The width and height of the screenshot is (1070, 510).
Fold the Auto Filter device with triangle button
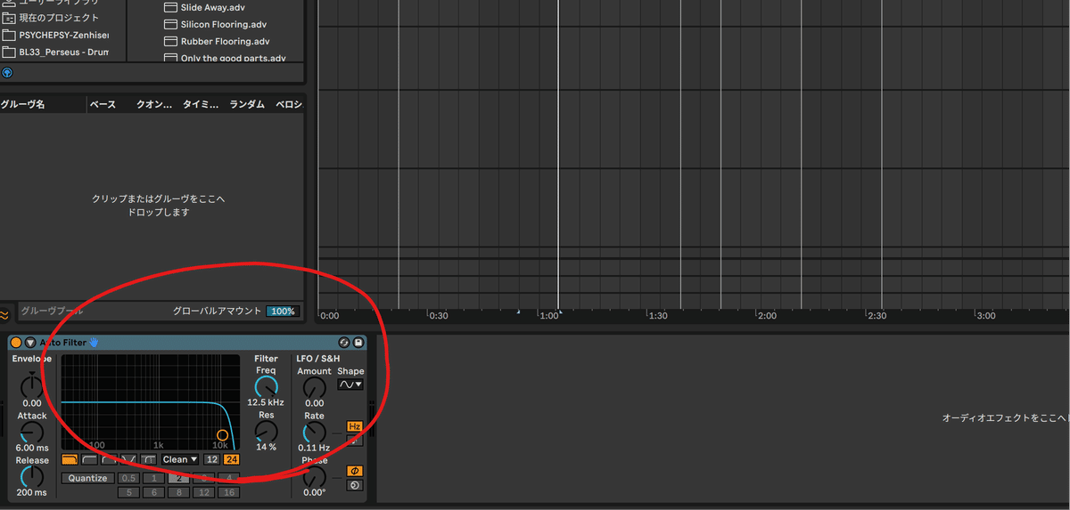tap(30, 343)
